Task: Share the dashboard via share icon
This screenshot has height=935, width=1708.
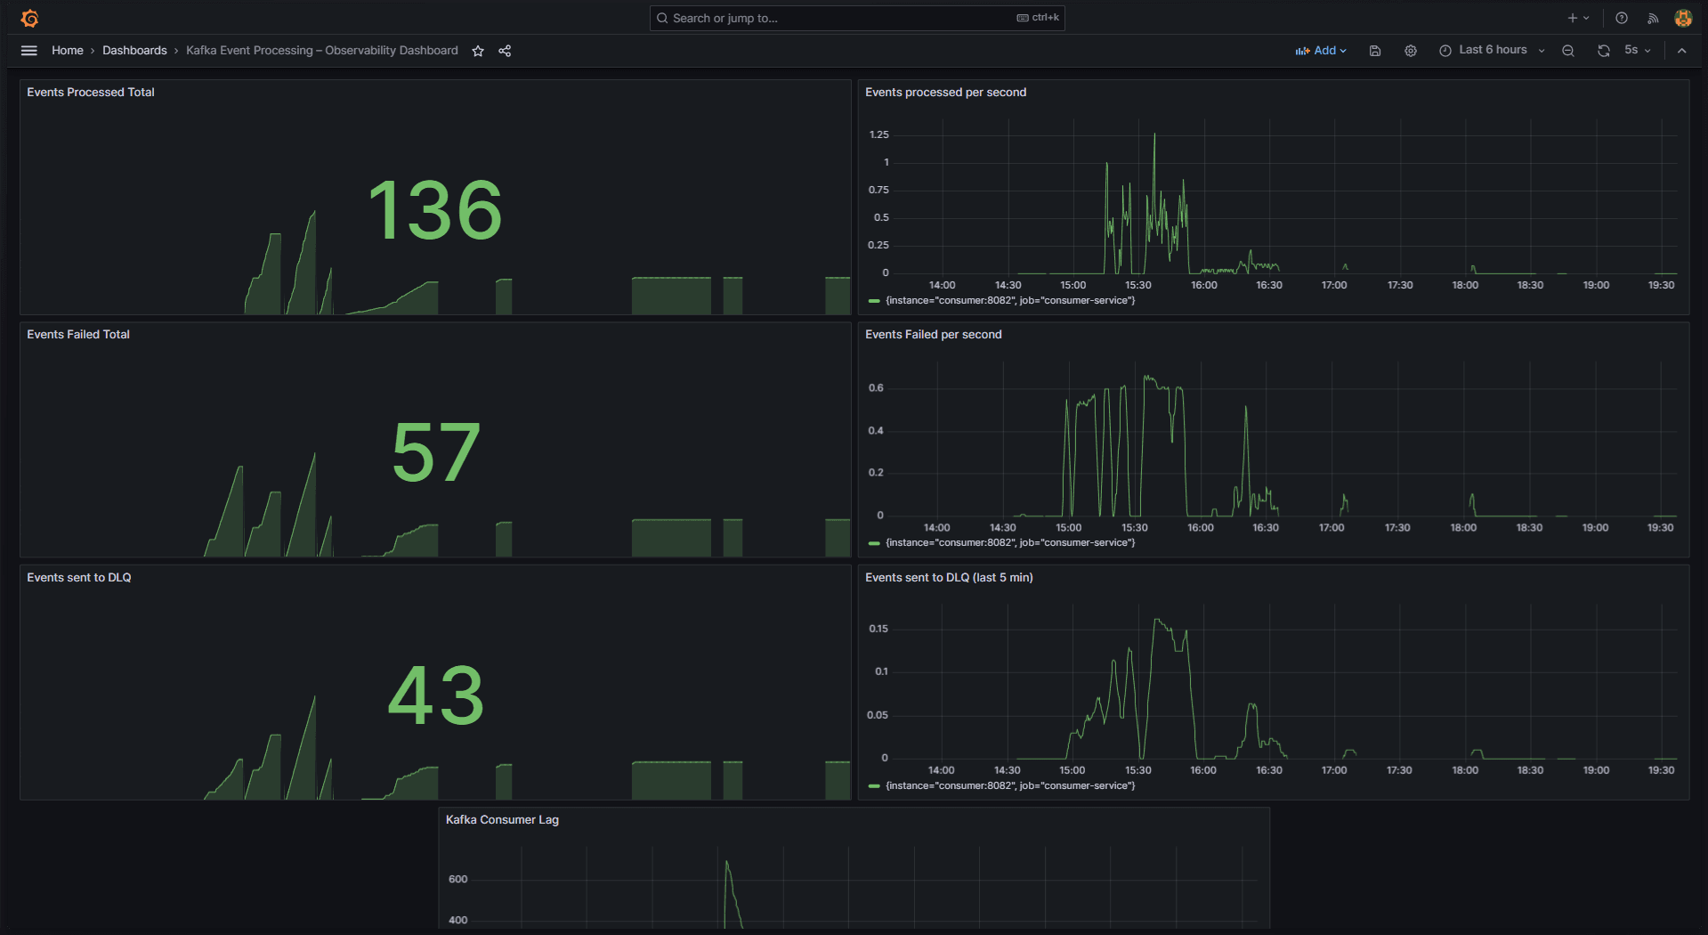Action: tap(505, 51)
